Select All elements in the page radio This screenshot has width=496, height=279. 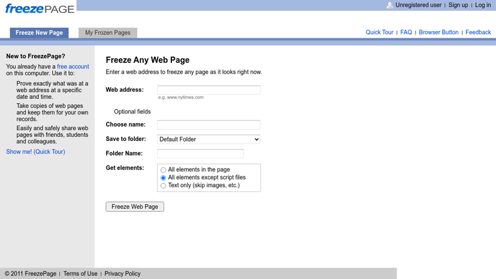[x=163, y=170]
